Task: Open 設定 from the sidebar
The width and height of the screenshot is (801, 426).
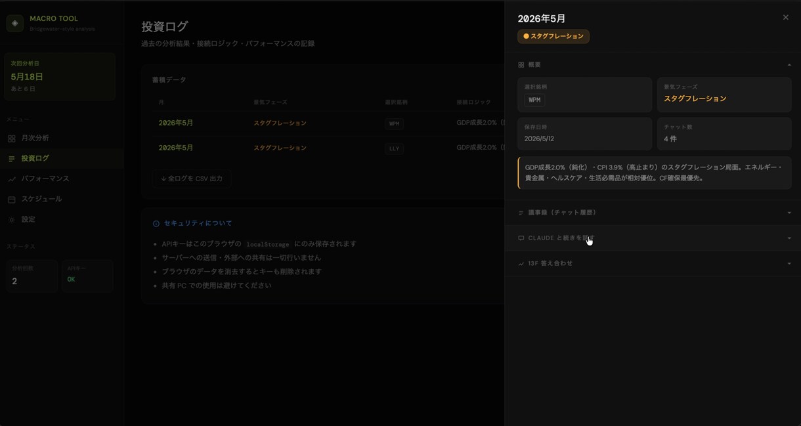Action: [x=62, y=220]
